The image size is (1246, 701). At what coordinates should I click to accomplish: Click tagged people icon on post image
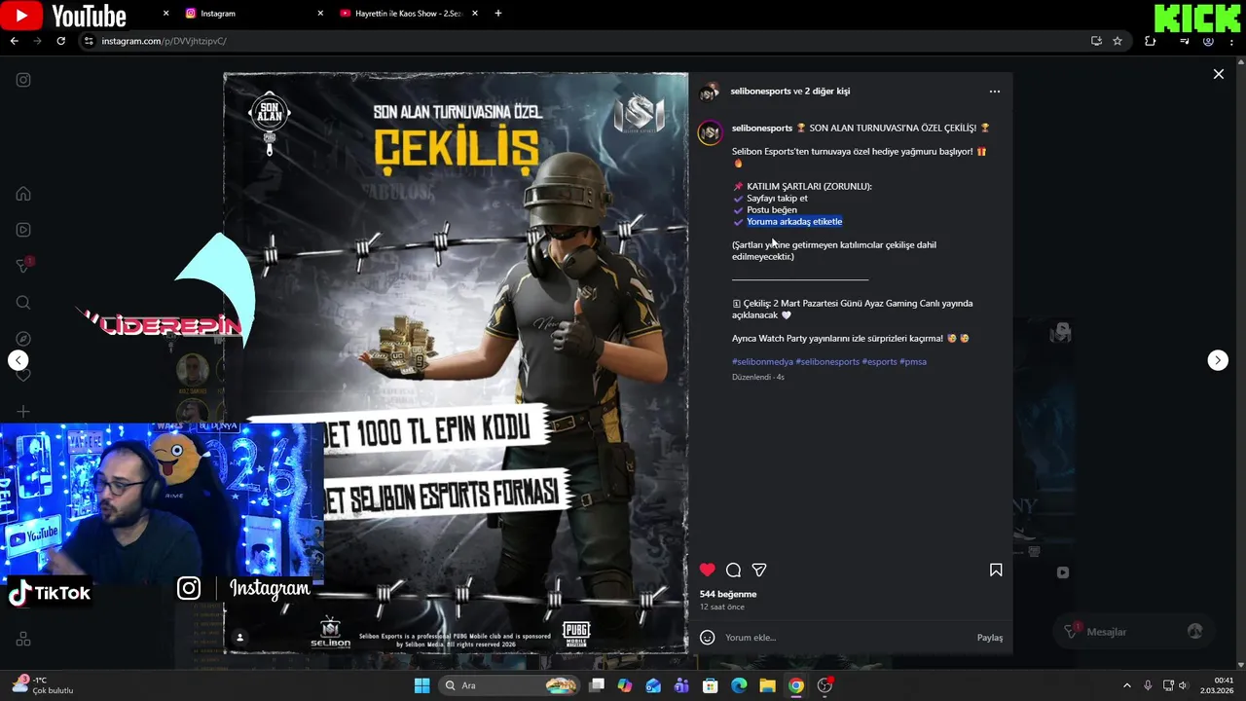(x=239, y=638)
